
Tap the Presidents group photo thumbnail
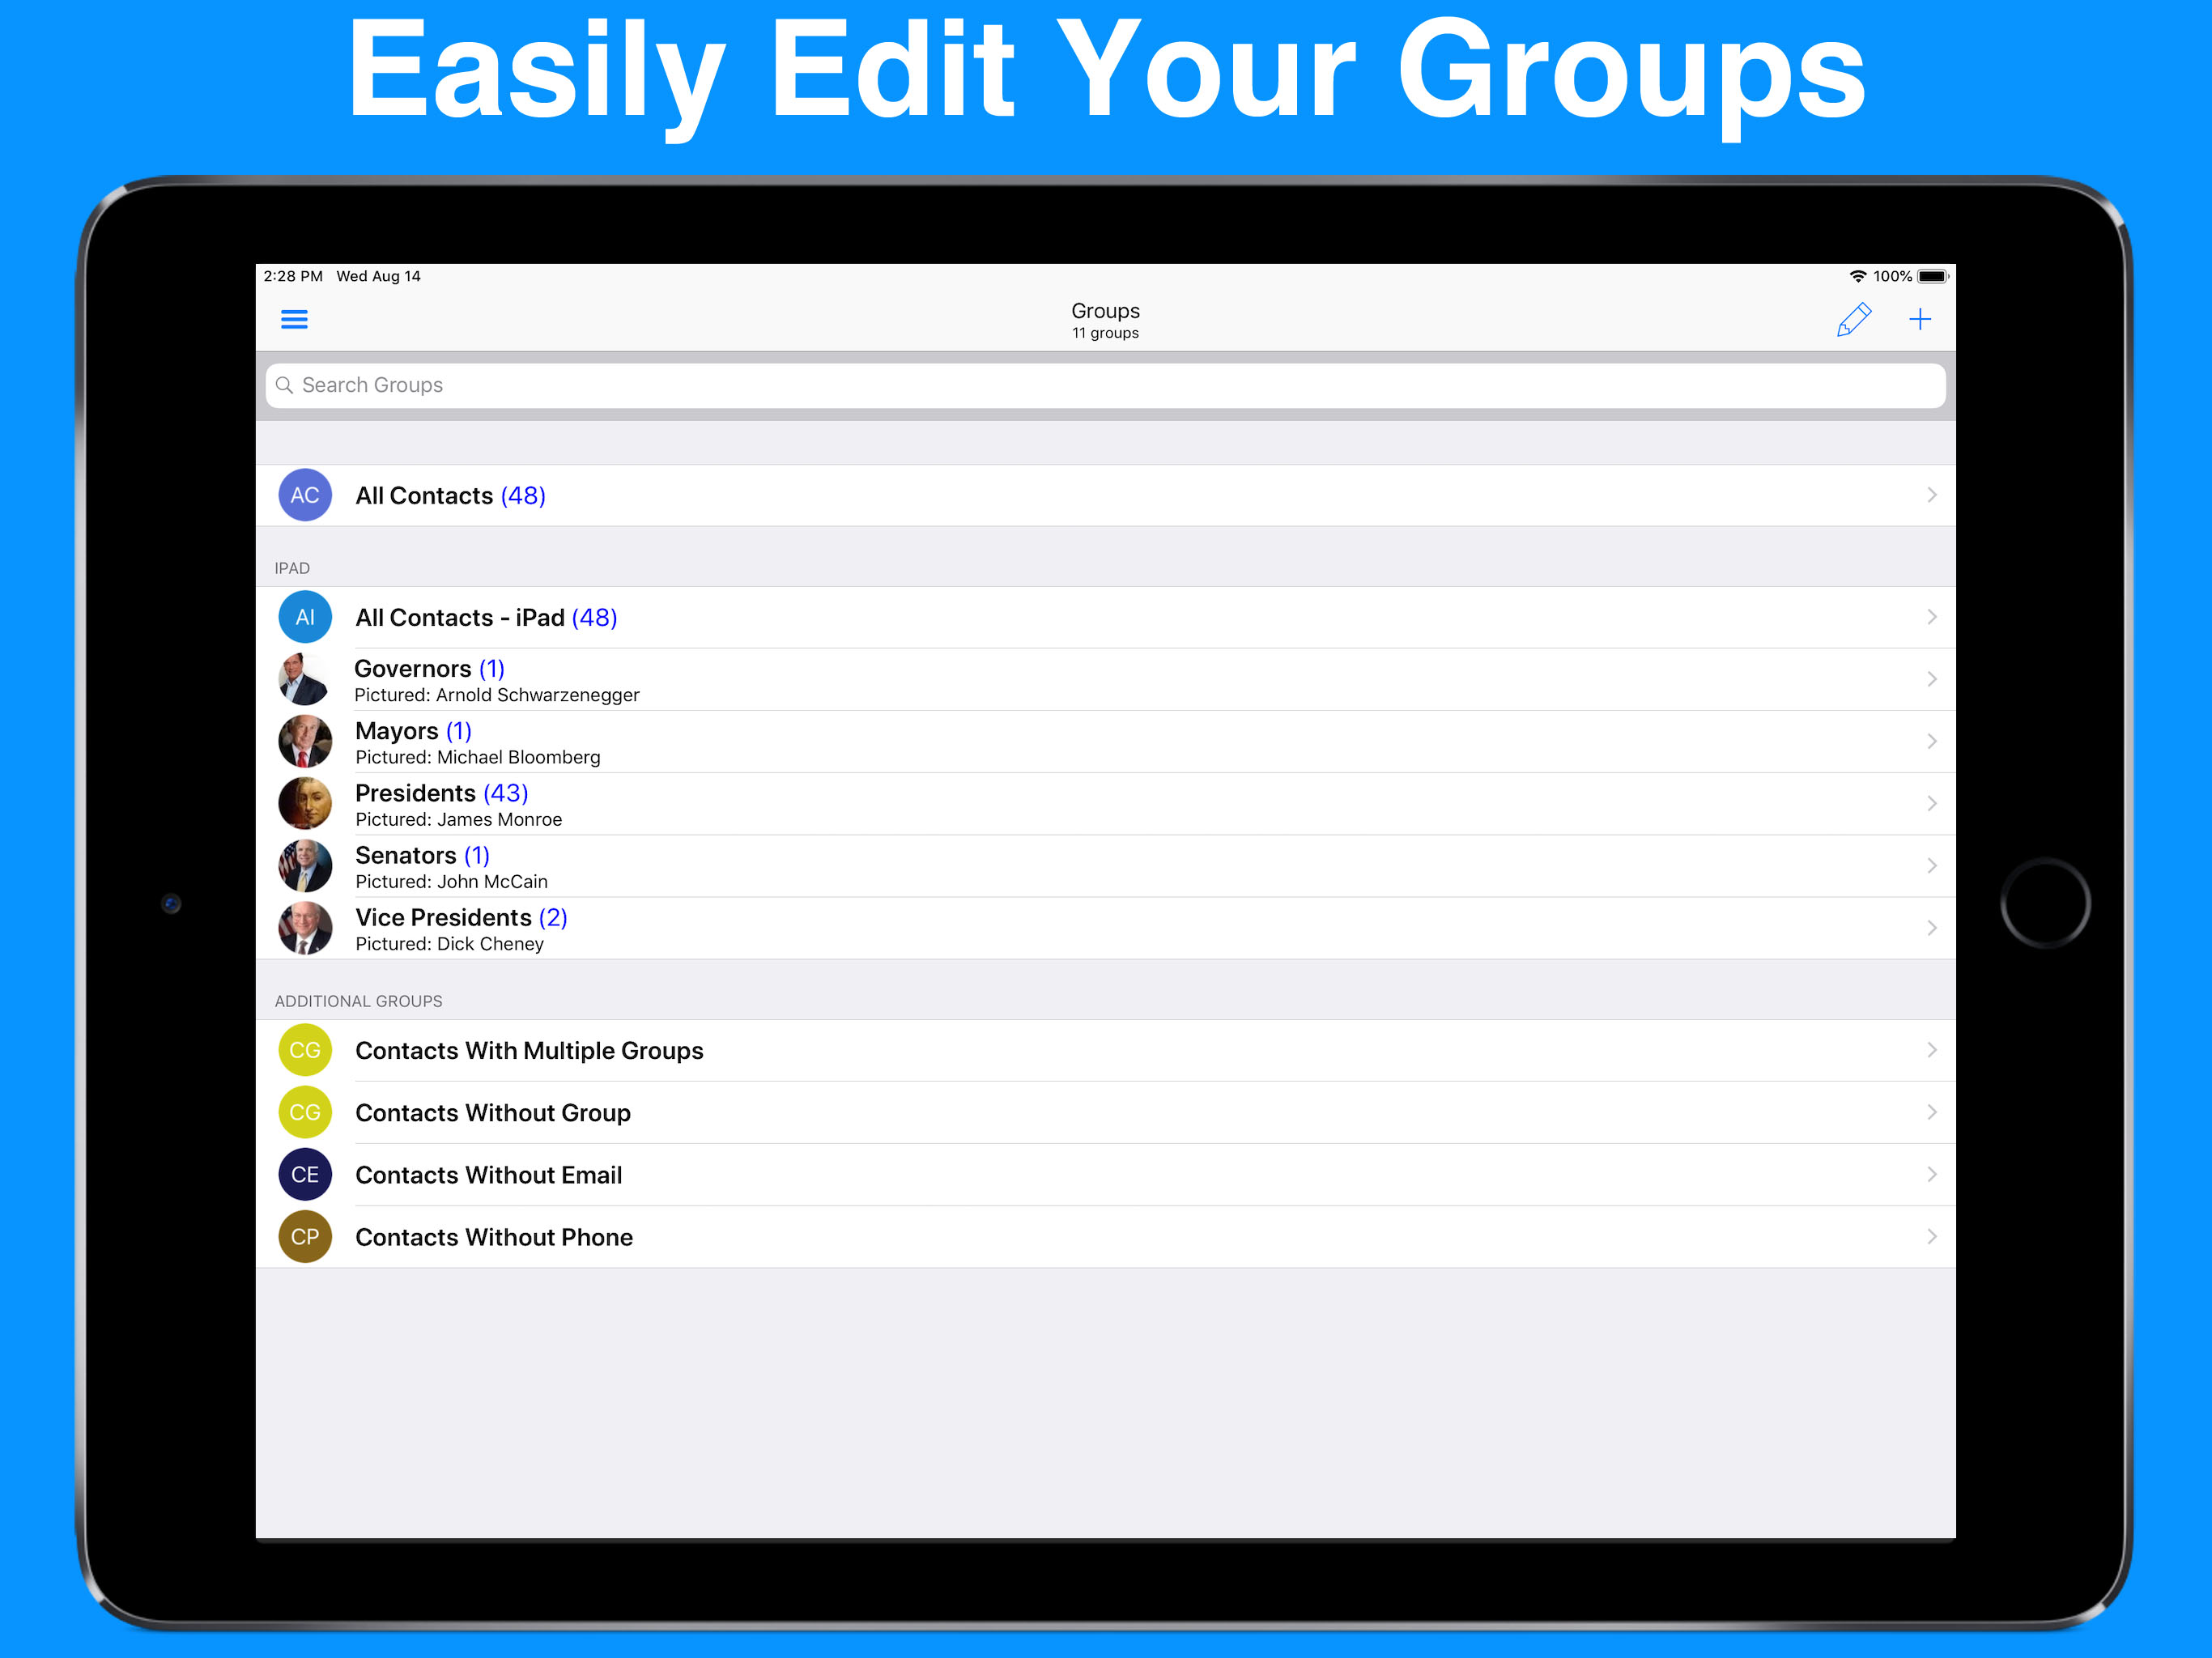point(305,803)
